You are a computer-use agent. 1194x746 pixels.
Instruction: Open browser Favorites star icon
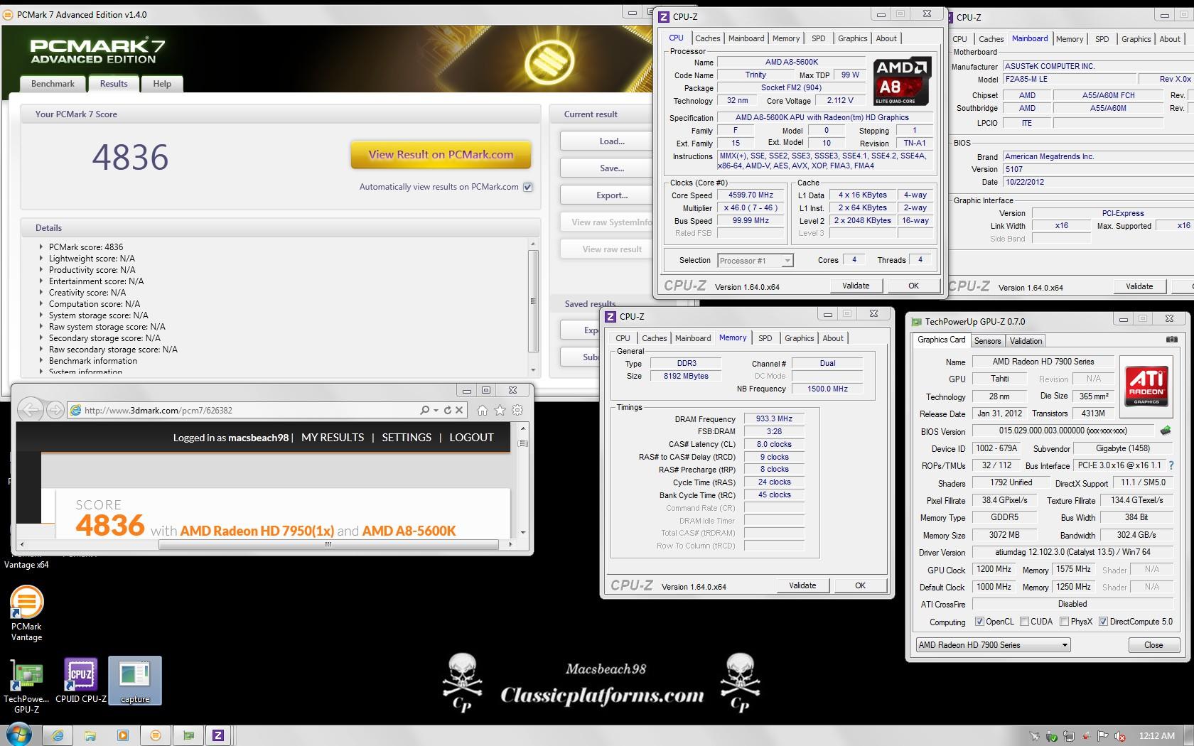pyautogui.click(x=500, y=410)
